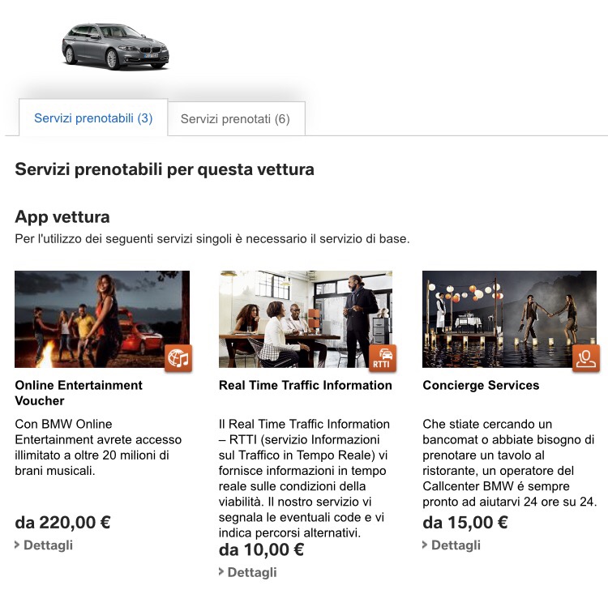This screenshot has width=608, height=607.
Task: Click the campfire party photo thumbnail
Action: click(x=102, y=319)
